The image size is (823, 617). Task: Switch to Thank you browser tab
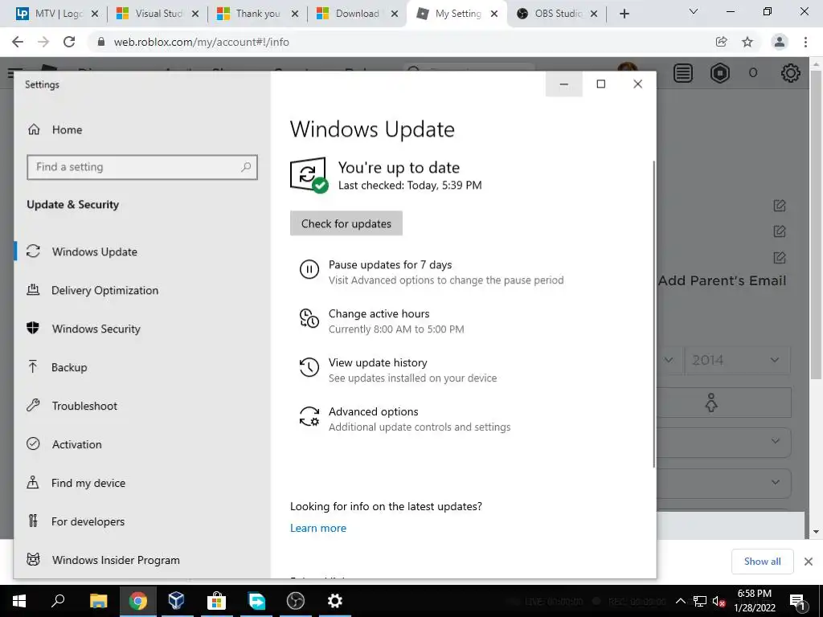[258, 14]
